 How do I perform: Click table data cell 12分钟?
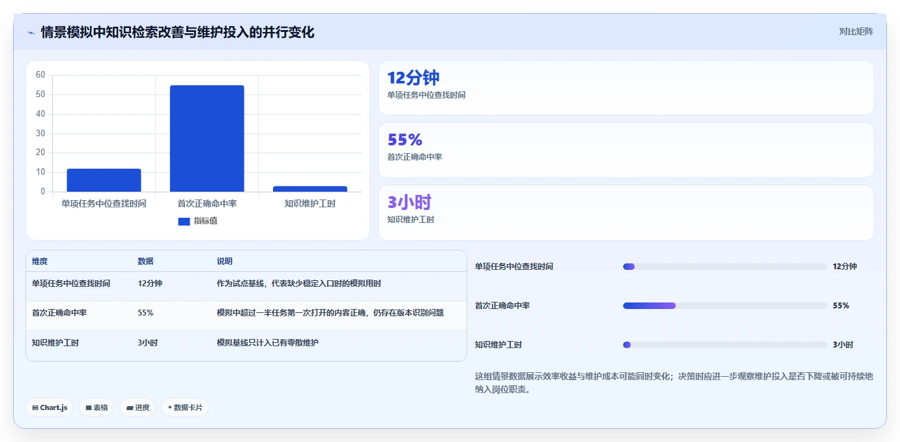[x=150, y=284]
